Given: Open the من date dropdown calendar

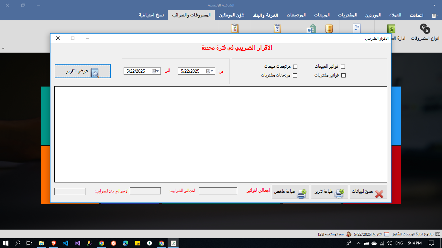Looking at the screenshot, I should pyautogui.click(x=212, y=71).
